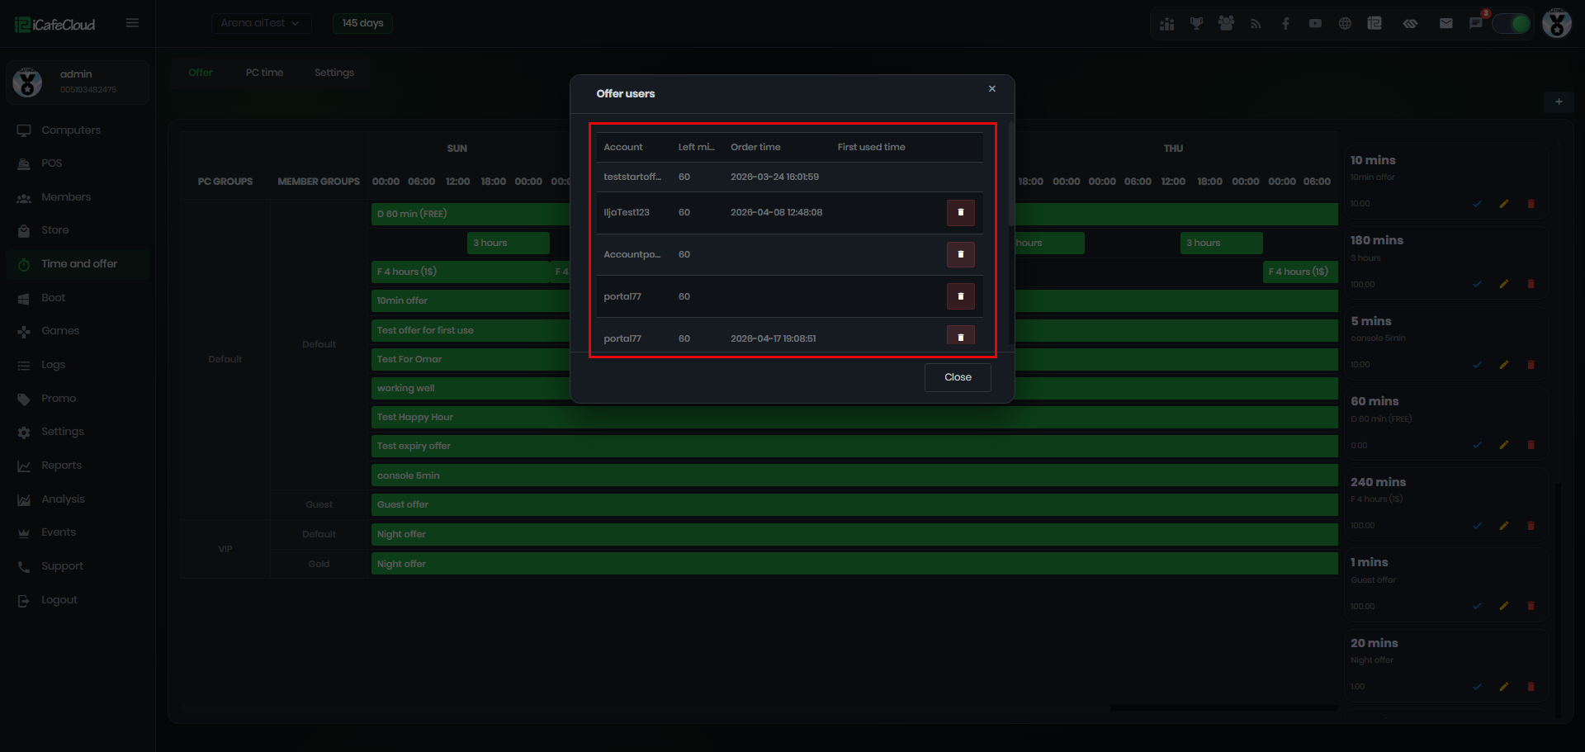Click the console 5min schedule bar
This screenshot has height=752, width=1585.
[x=854, y=475]
